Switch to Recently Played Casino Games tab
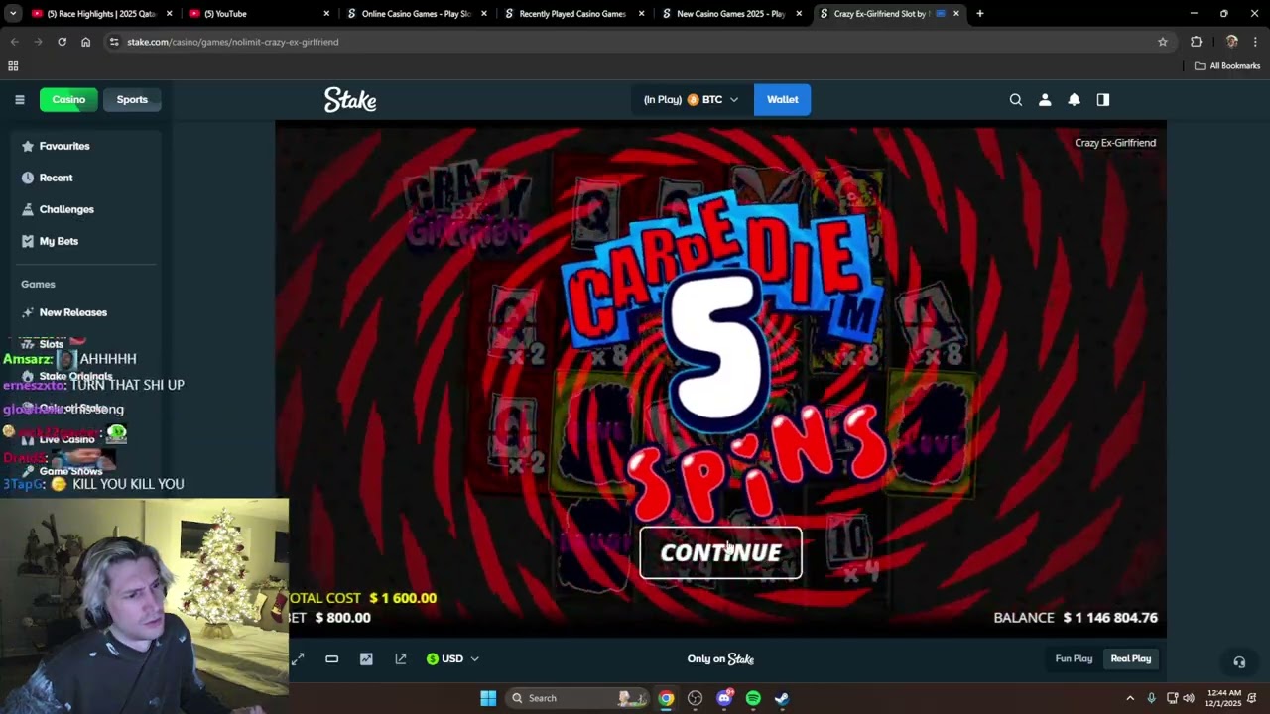Image resolution: width=1270 pixels, height=714 pixels. [572, 14]
